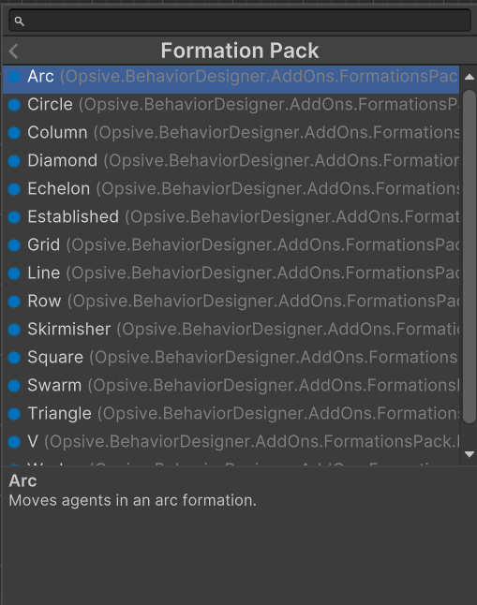Choose the Row formation task

tap(231, 301)
